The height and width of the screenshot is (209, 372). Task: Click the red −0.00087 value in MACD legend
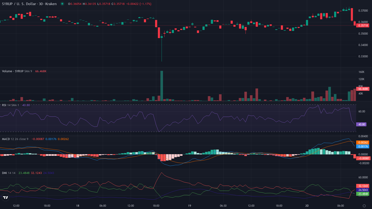[37, 139]
